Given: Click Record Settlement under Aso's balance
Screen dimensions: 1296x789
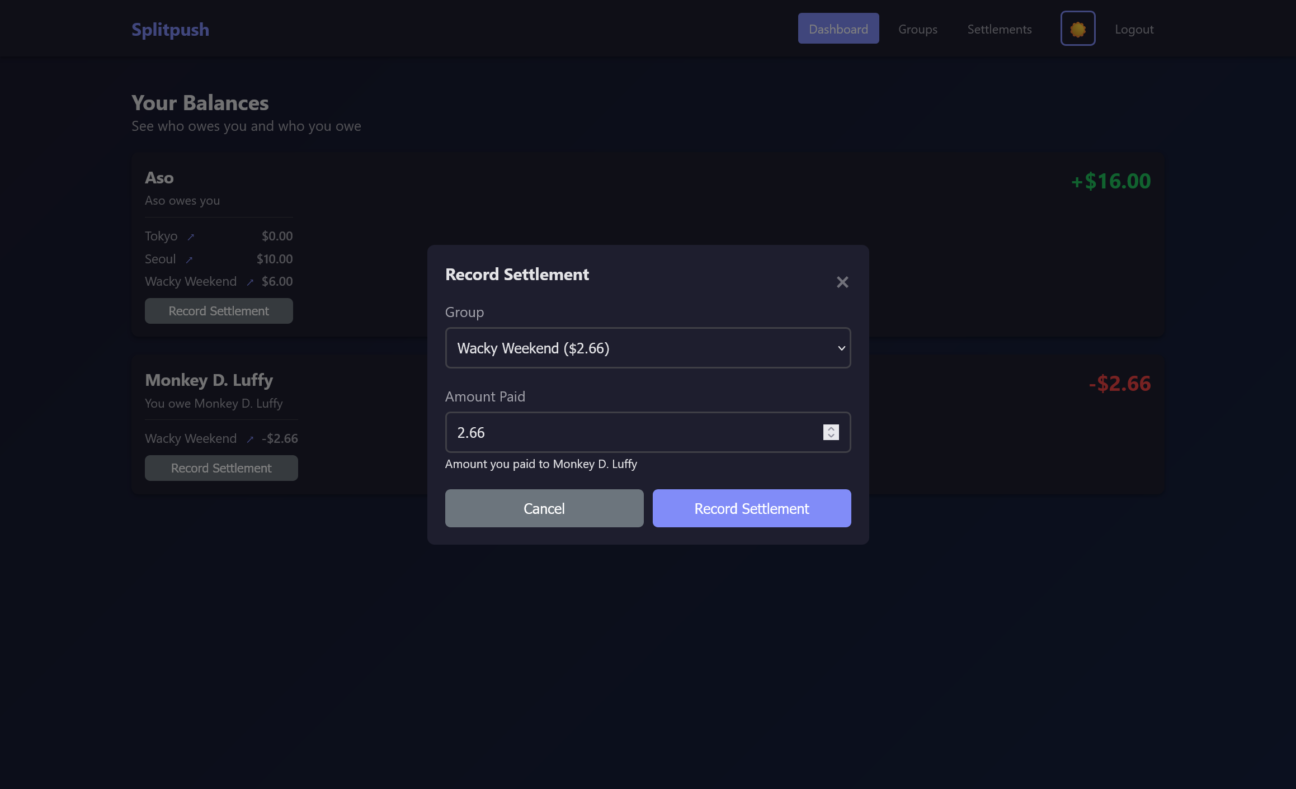Looking at the screenshot, I should tap(219, 311).
